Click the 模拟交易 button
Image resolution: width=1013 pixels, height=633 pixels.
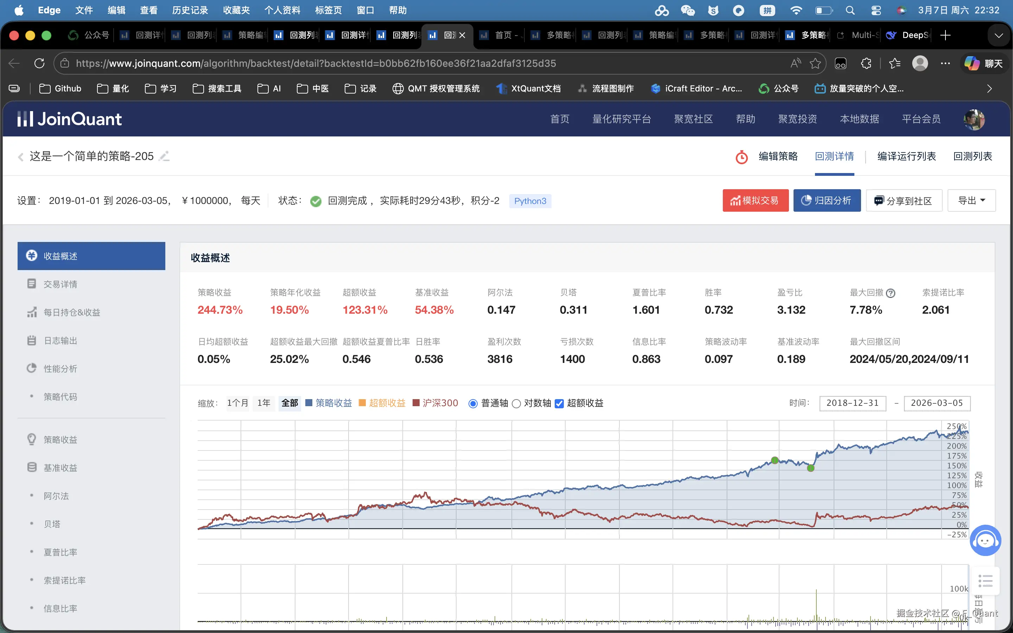point(755,200)
